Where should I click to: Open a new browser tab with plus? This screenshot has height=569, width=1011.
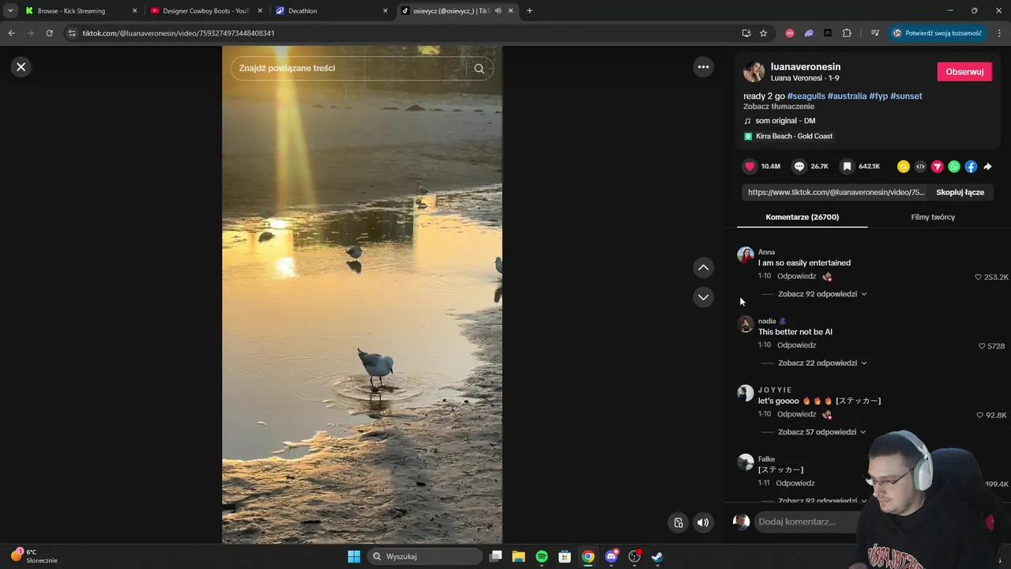529,11
